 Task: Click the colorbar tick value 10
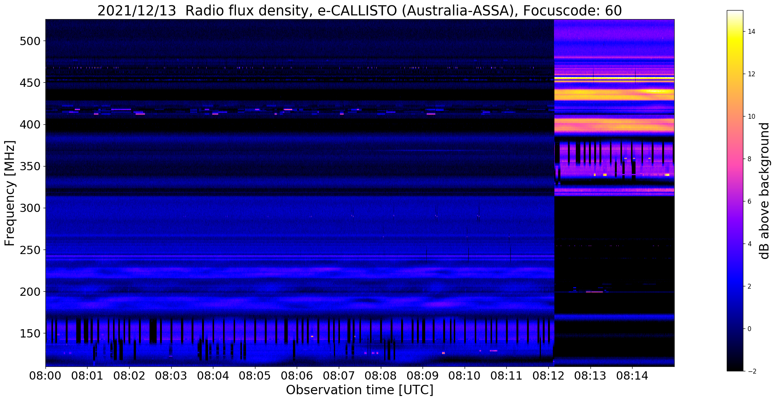coord(752,117)
